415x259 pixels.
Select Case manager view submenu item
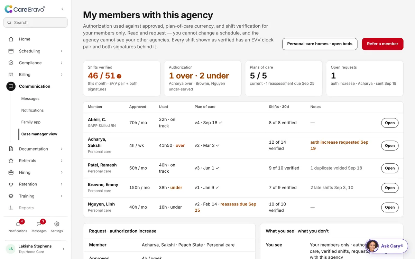(39, 134)
